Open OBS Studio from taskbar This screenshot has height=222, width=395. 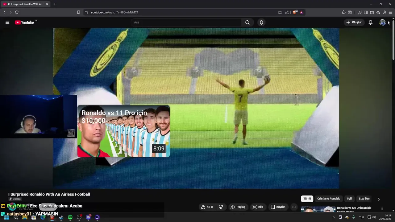(x=79, y=217)
